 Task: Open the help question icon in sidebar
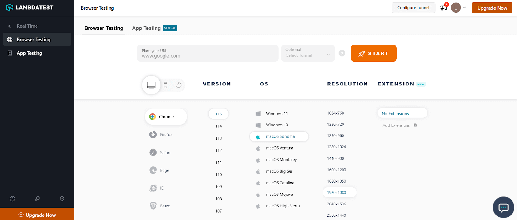click(x=12, y=199)
